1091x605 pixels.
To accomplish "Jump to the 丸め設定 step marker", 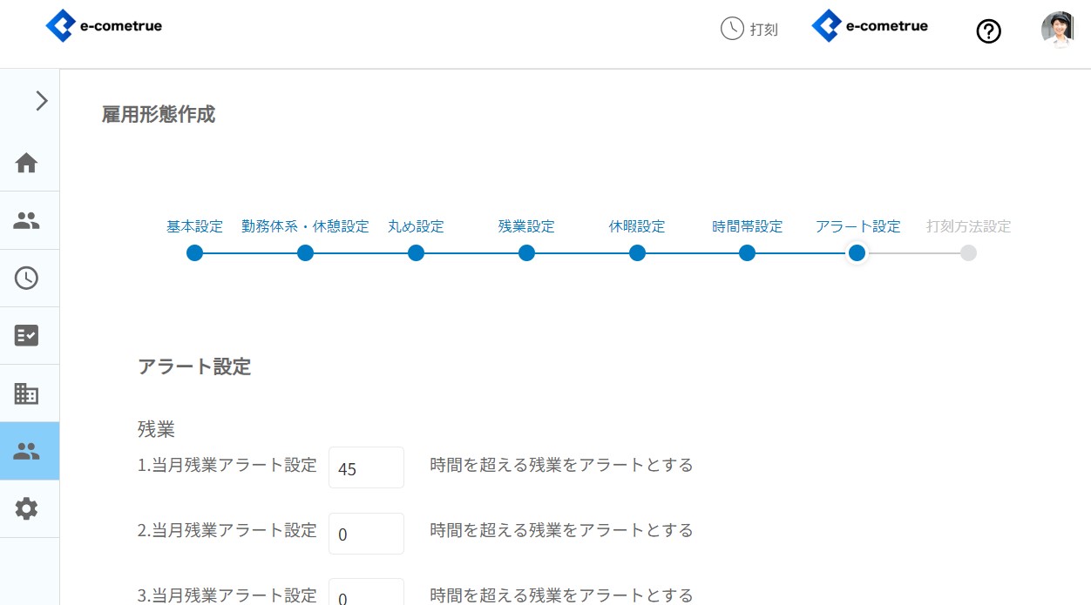I will coord(416,252).
